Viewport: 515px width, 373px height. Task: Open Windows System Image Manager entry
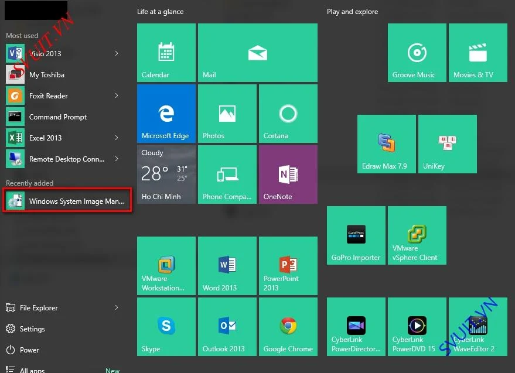(67, 201)
